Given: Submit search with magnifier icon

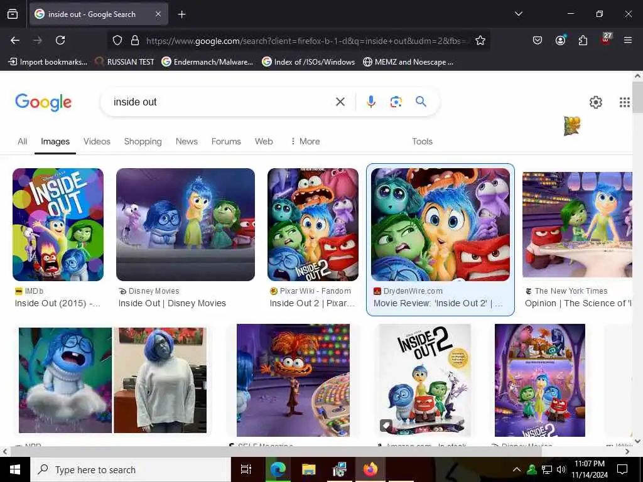Looking at the screenshot, I should point(421,101).
